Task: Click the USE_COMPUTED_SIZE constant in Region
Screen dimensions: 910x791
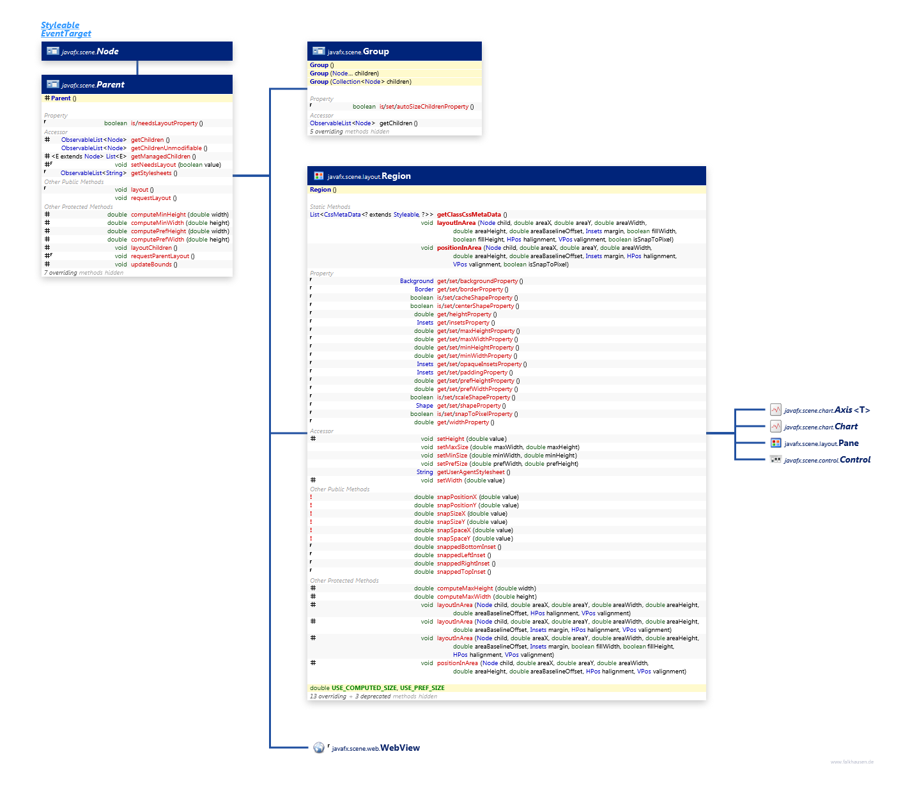Action: pos(364,688)
